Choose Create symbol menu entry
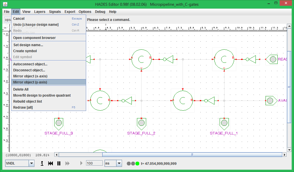This screenshot has width=294, height=172. point(49,51)
